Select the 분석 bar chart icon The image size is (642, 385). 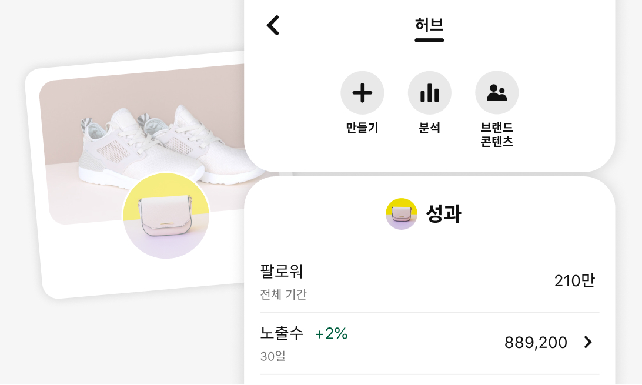point(430,92)
